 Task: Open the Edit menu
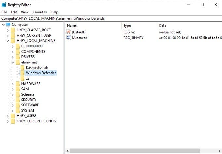tap(14, 12)
